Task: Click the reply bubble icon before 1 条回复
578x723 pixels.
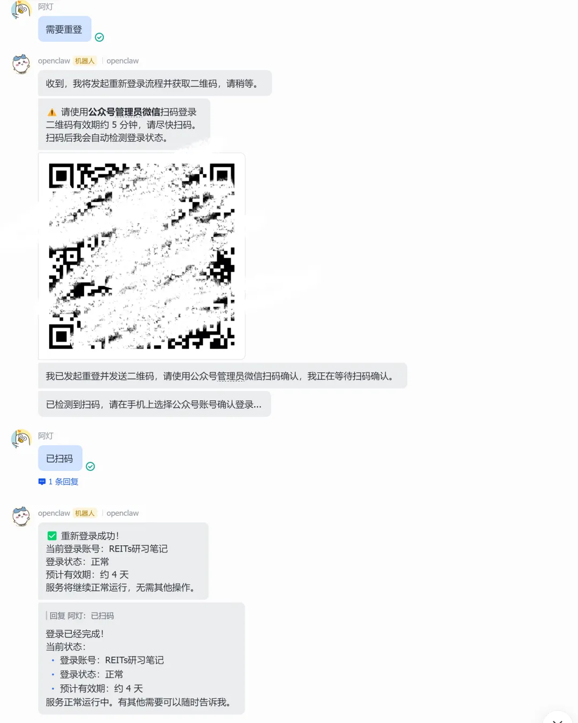Action: point(42,482)
